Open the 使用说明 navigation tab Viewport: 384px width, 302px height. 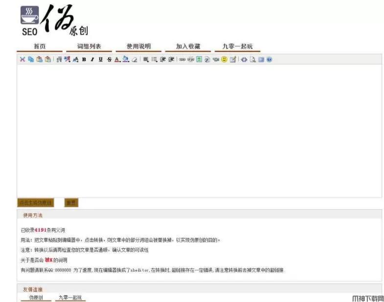(x=138, y=46)
